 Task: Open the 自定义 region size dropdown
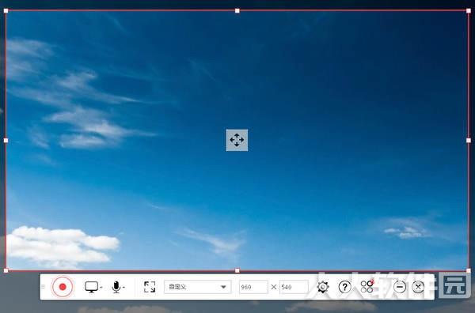coord(198,287)
